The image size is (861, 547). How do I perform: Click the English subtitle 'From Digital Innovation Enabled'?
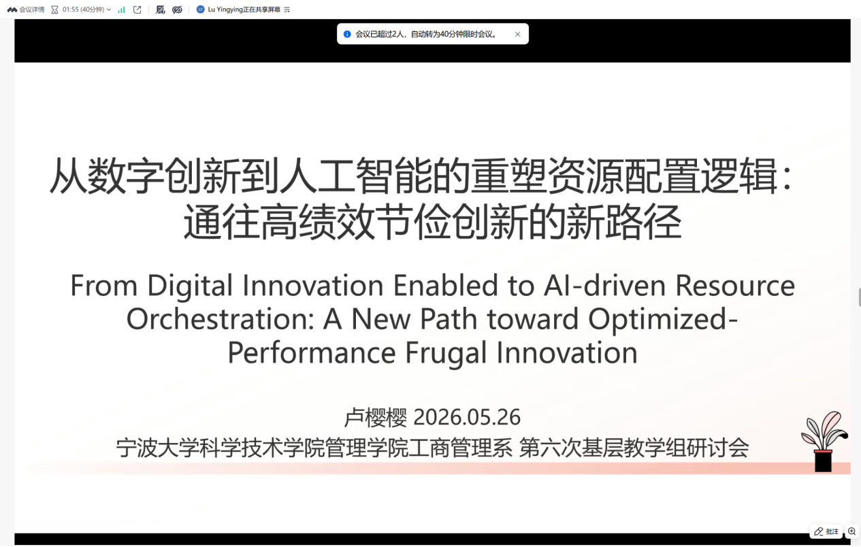pyautogui.click(x=433, y=319)
